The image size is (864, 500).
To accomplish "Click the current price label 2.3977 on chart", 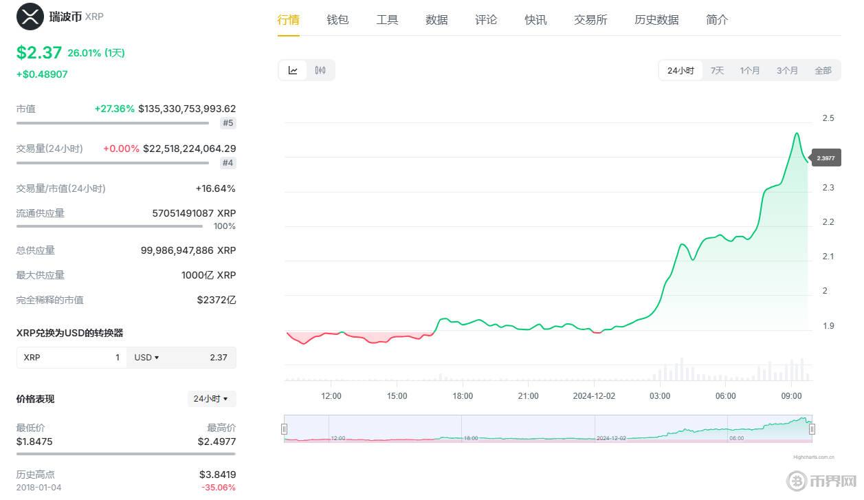I will point(826,158).
